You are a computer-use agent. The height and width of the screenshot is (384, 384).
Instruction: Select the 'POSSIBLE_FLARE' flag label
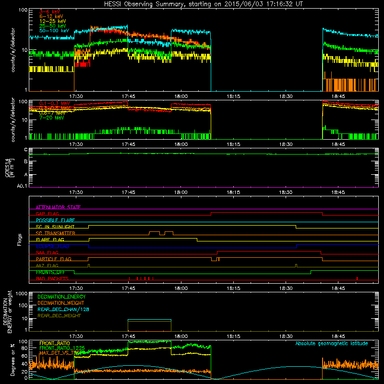(55, 220)
